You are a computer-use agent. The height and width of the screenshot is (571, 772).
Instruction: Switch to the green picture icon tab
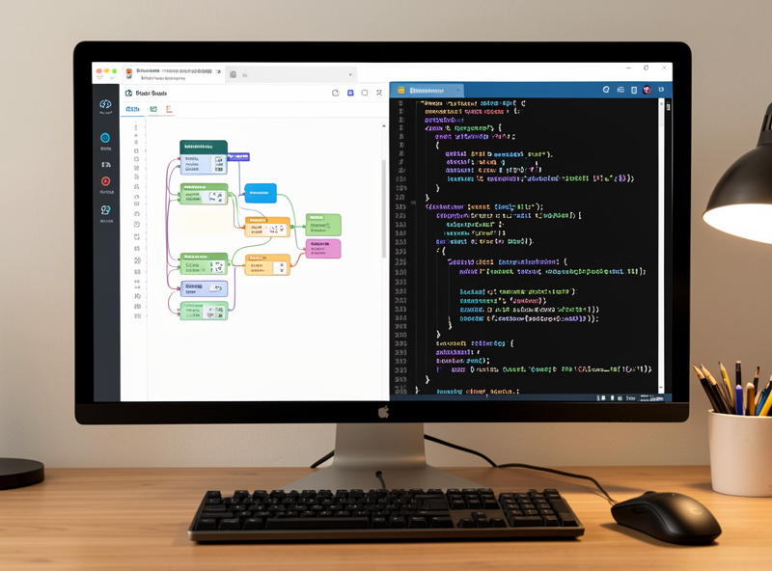coord(153,109)
